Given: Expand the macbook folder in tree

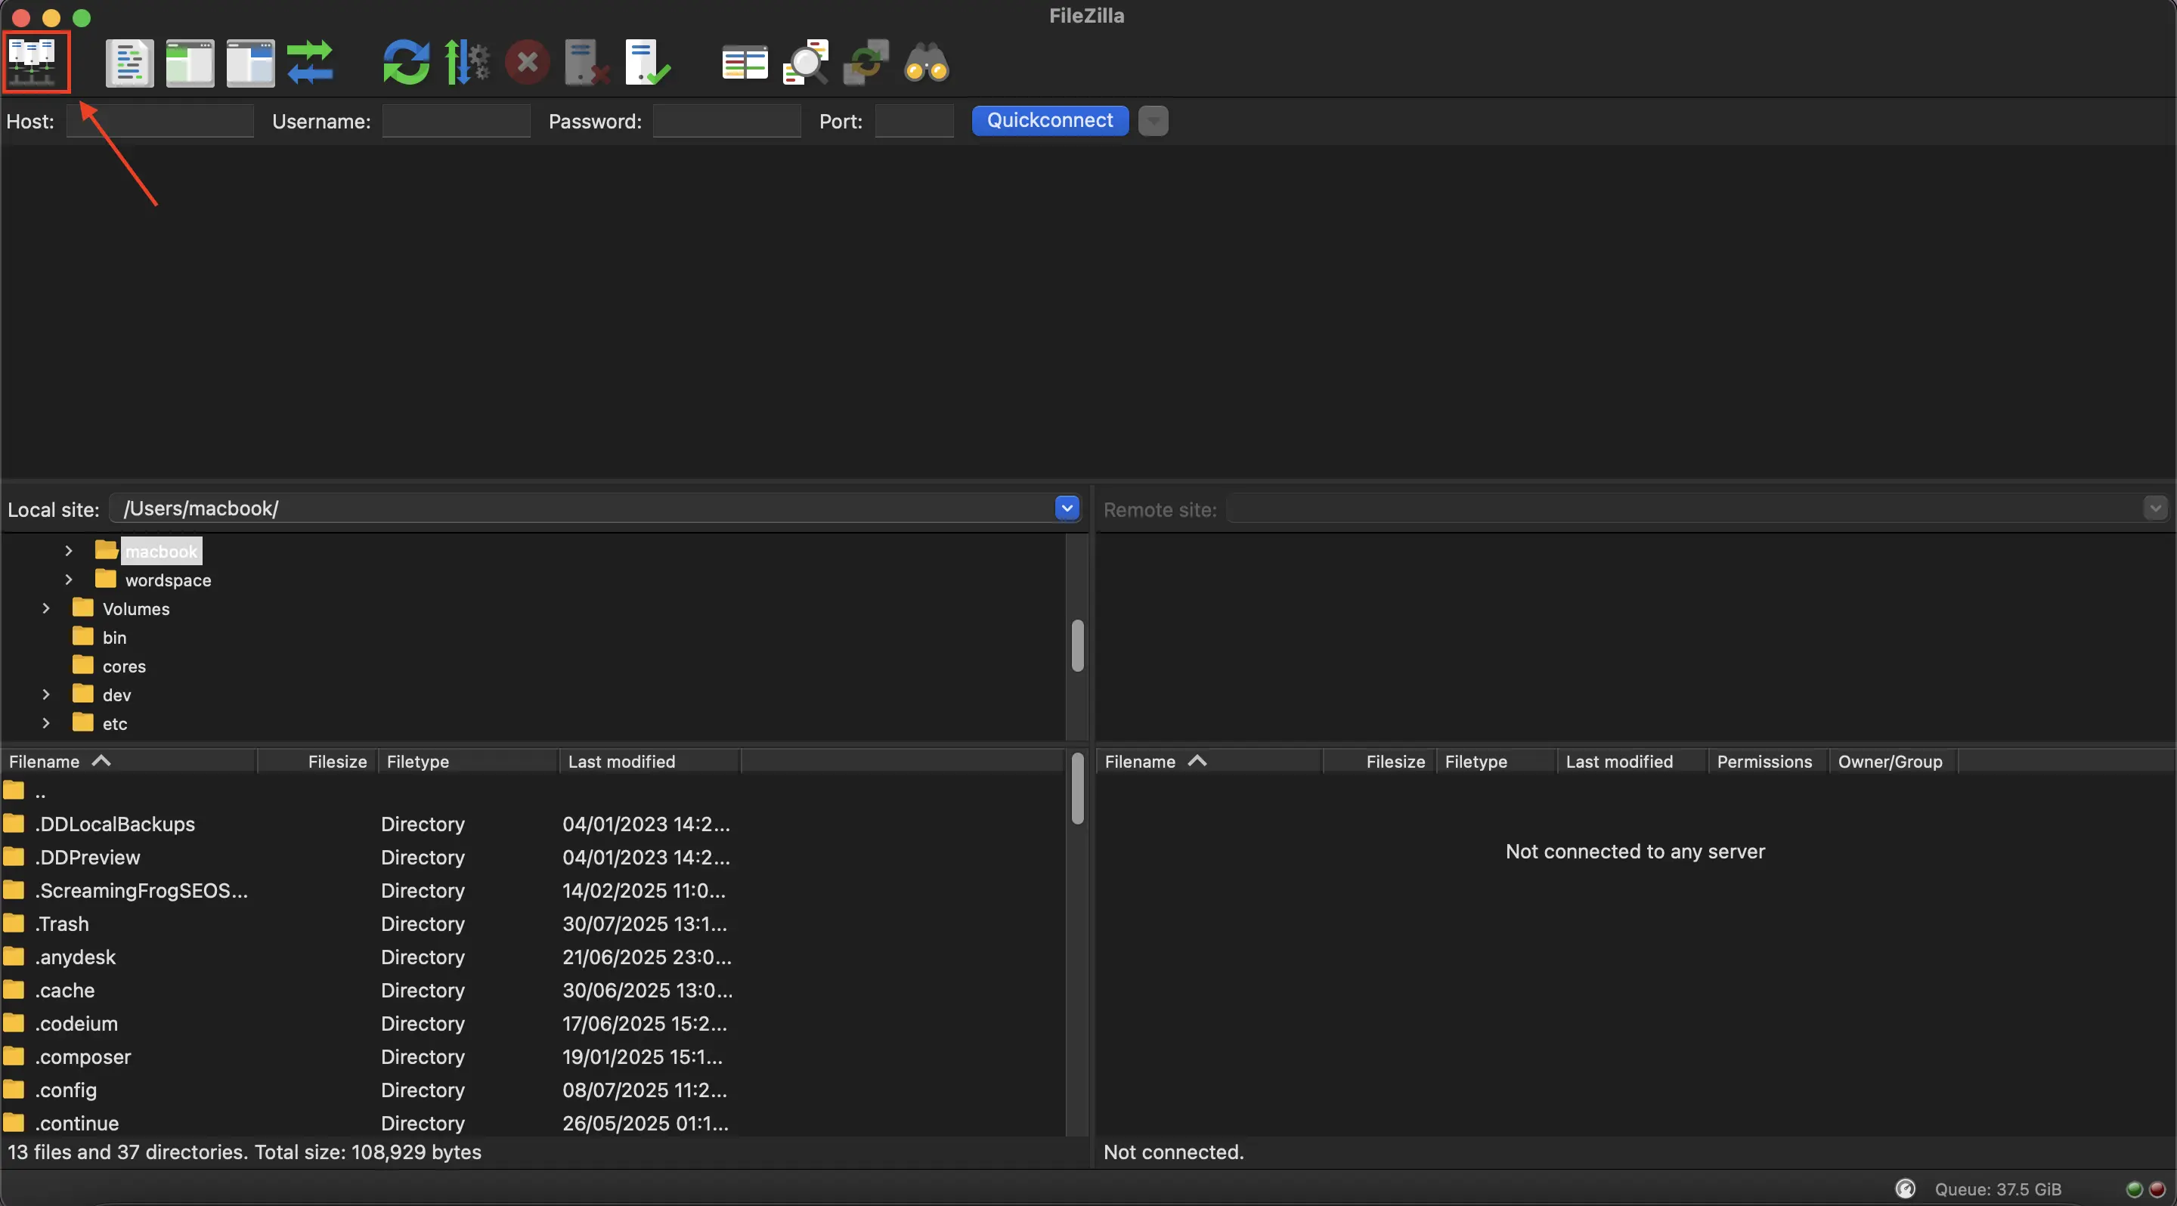Looking at the screenshot, I should (69, 551).
